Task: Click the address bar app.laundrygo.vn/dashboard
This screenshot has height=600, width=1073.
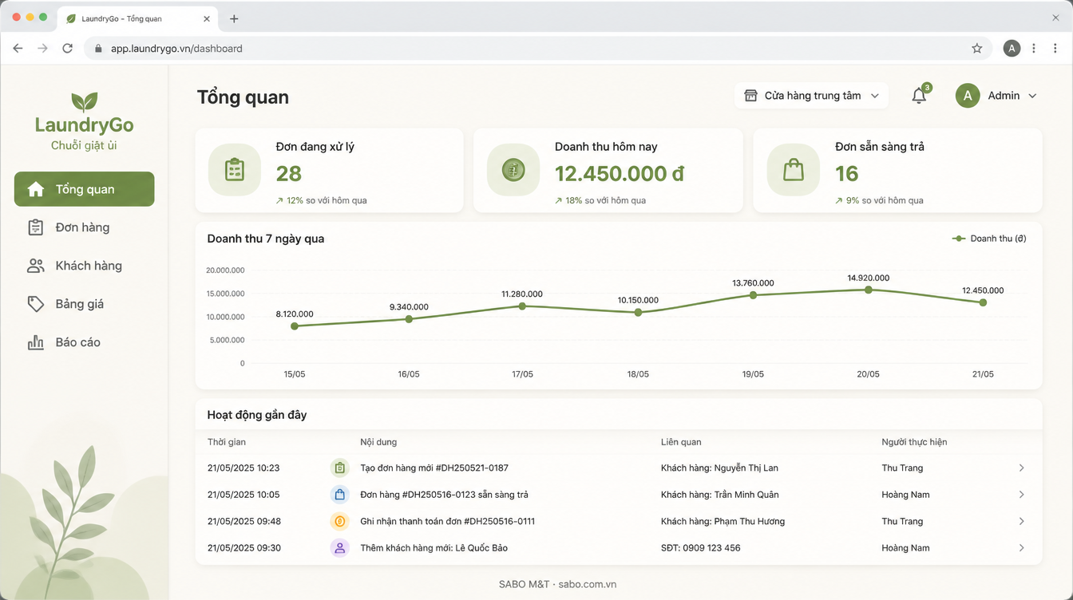Action: pyautogui.click(x=176, y=49)
